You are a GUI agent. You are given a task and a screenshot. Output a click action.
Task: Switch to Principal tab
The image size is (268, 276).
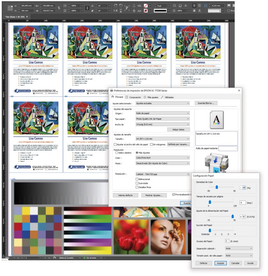117,97
